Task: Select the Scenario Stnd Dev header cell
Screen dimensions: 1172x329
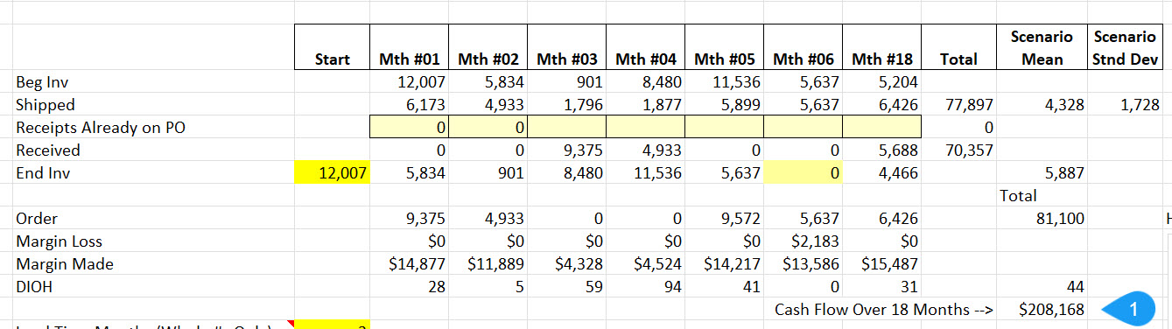Action: tap(1125, 48)
